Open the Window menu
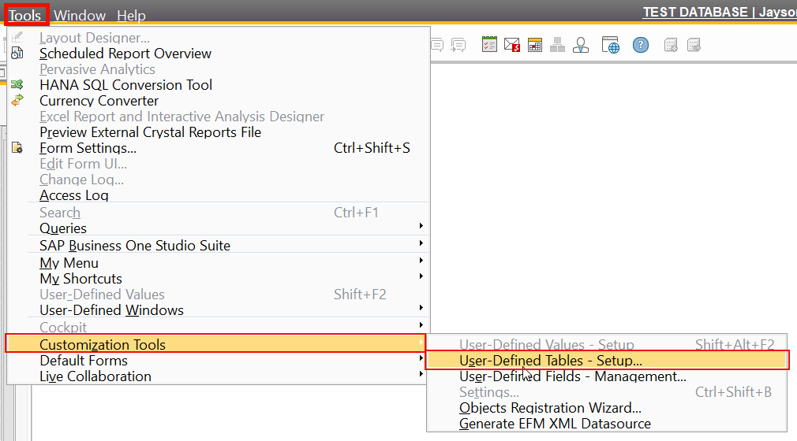The width and height of the screenshot is (797, 441). [80, 15]
